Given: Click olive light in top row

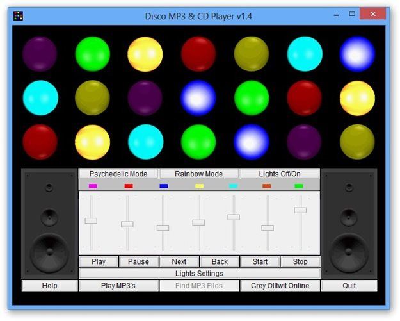Looking at the screenshot, I should pos(252,54).
